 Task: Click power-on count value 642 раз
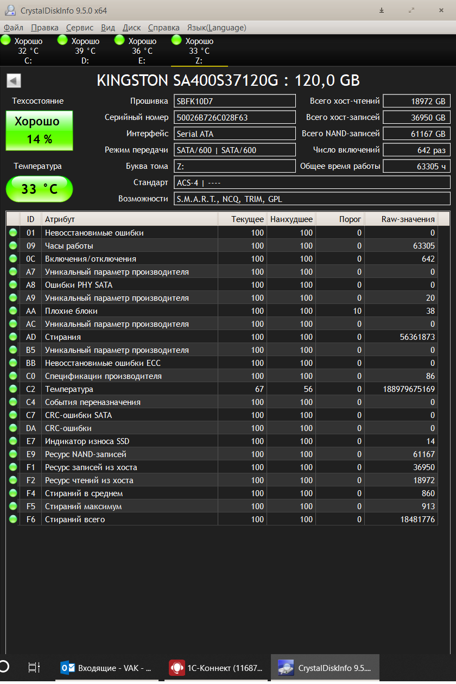click(416, 150)
